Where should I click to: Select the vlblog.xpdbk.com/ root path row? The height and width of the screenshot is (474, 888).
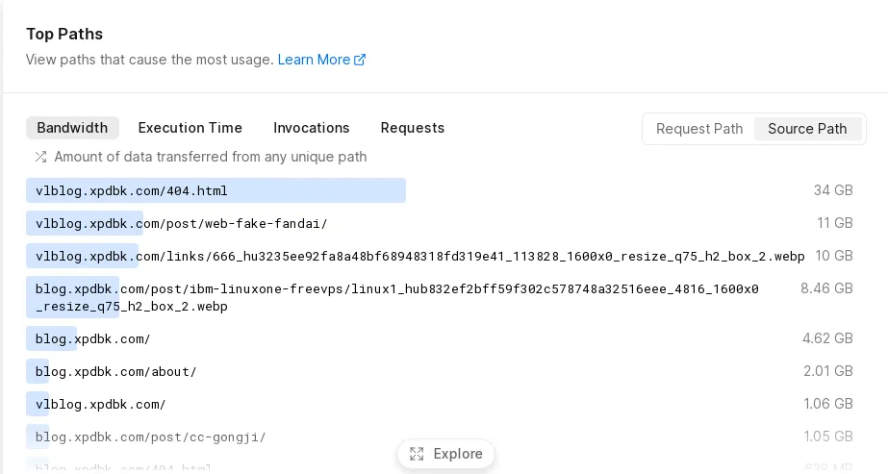click(101, 404)
